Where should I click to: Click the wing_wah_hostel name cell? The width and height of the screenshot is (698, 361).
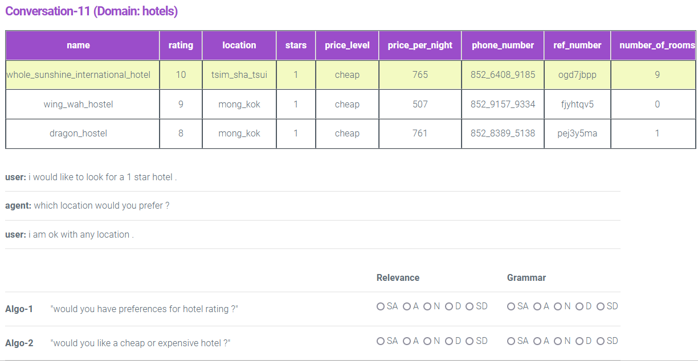79,105
